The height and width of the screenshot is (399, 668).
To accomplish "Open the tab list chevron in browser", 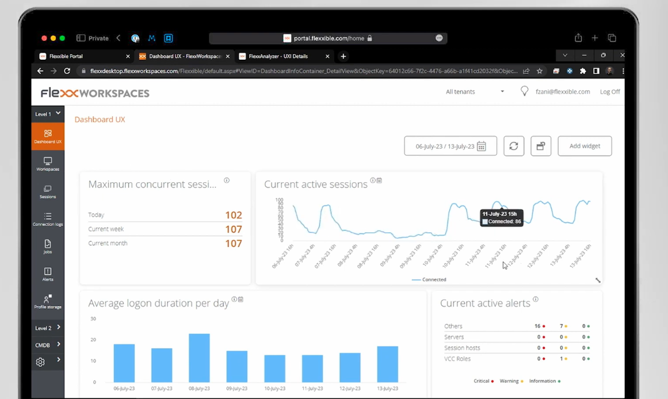I will 565,55.
